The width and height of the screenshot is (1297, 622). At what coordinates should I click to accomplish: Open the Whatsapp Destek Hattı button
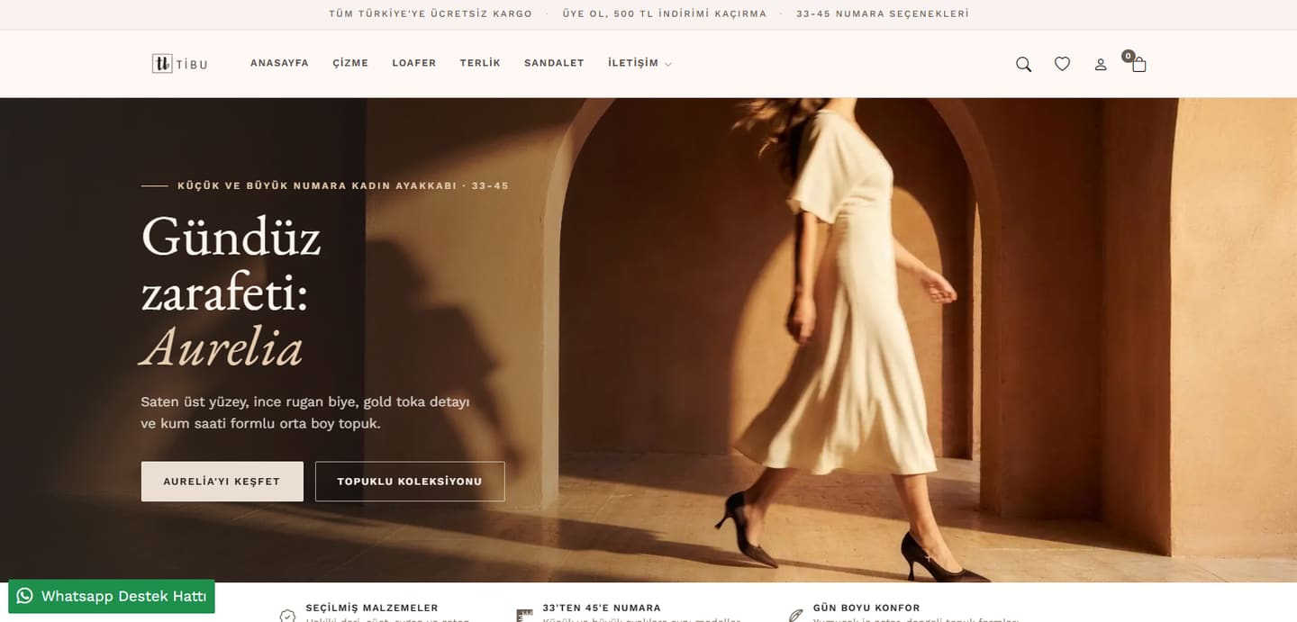[112, 596]
